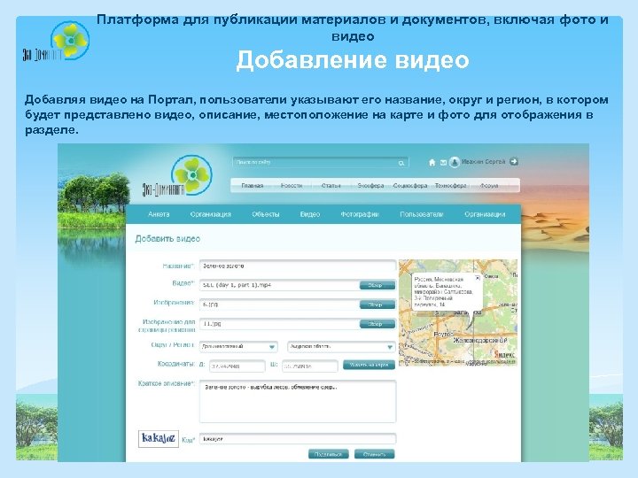638x478 pixels.
Task: Click Обзор button for Видео file
Action: [x=377, y=285]
